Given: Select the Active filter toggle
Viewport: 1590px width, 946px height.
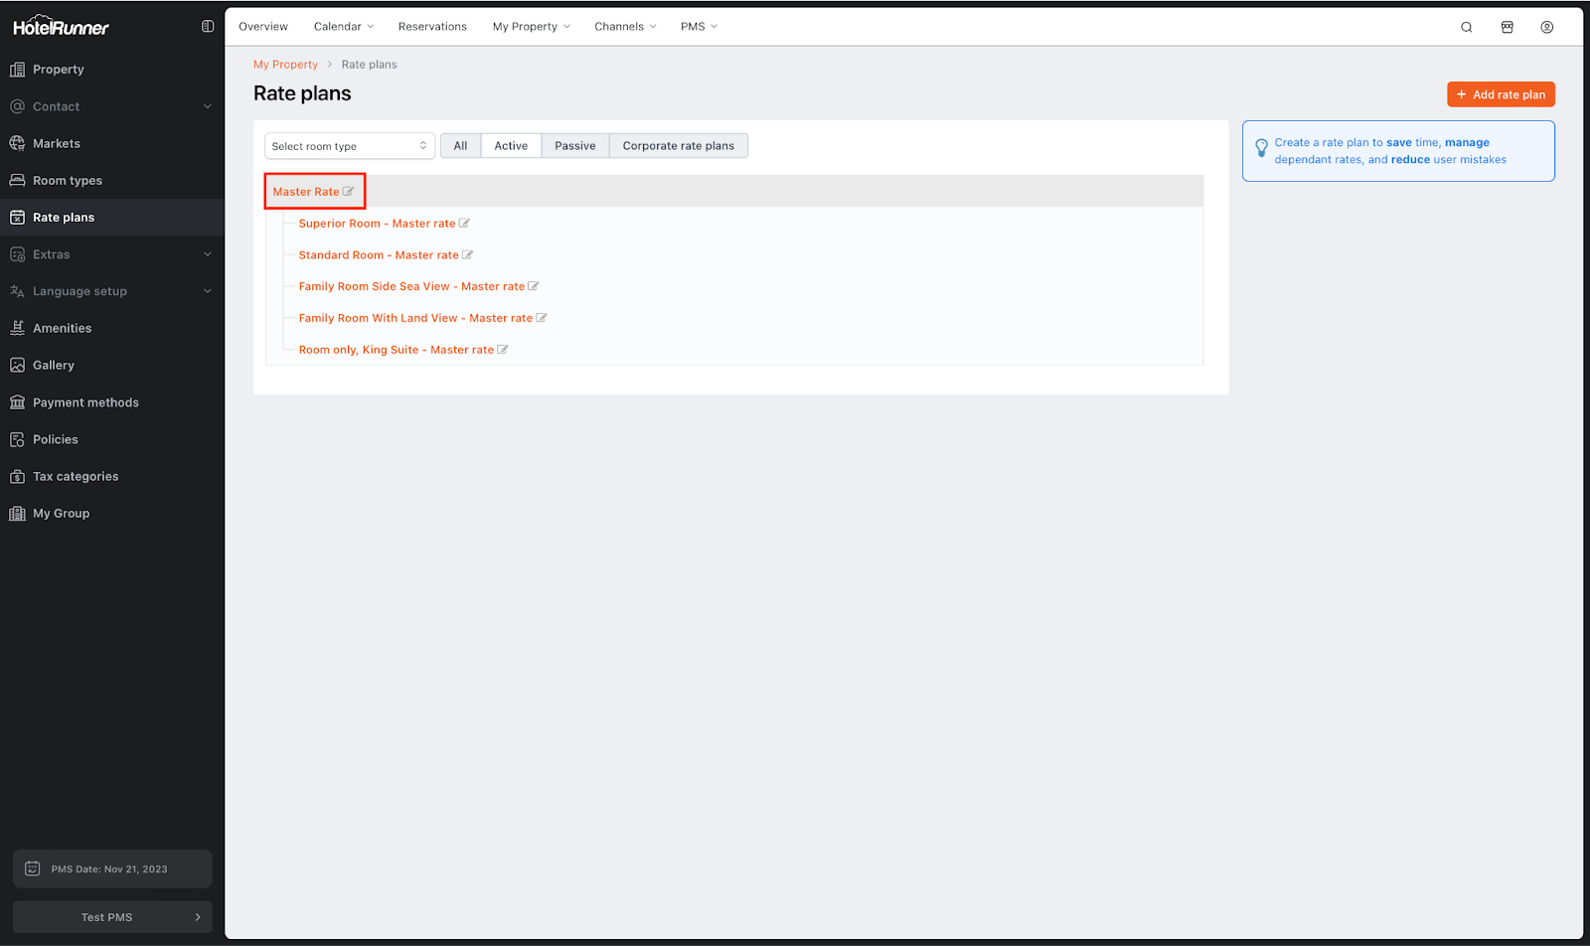Looking at the screenshot, I should pos(511,146).
